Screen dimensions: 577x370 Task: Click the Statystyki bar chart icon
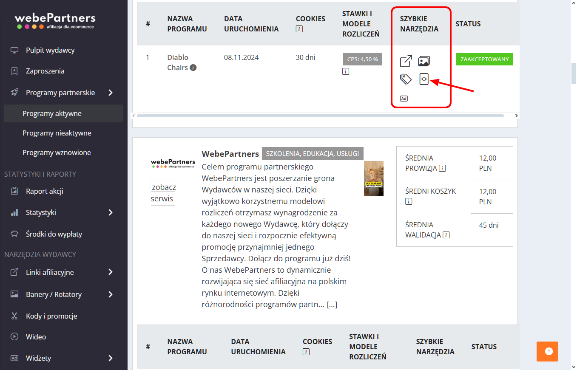(14, 212)
